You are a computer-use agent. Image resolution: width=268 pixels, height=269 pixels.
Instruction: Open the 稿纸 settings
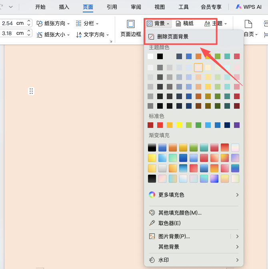click(185, 23)
